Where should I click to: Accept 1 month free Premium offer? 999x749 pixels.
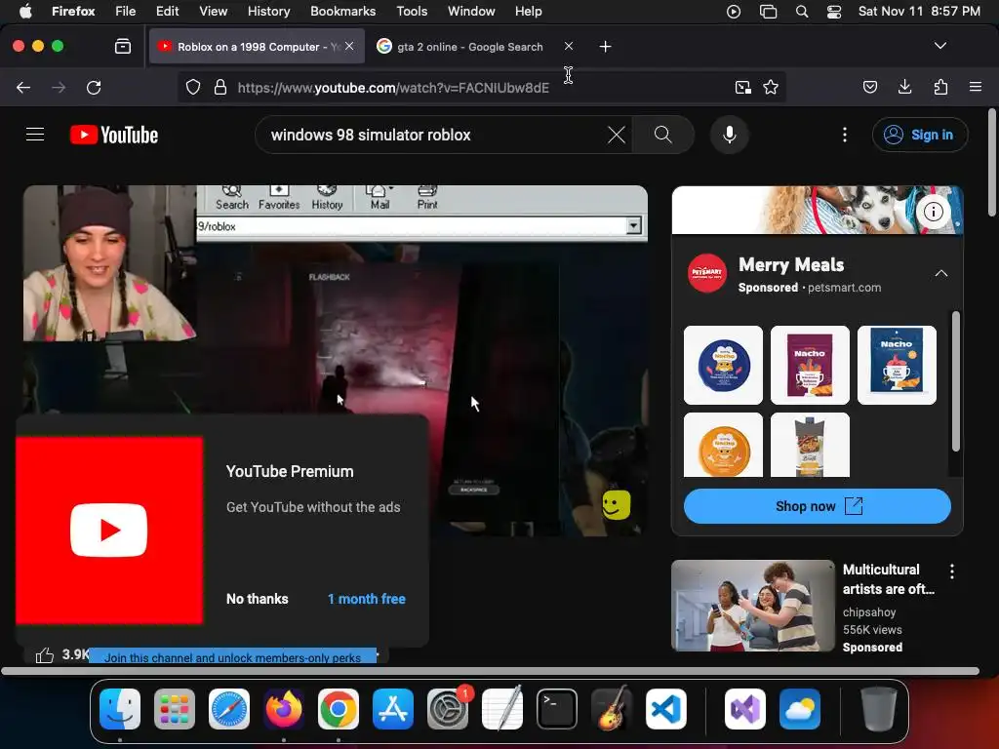coord(367,599)
